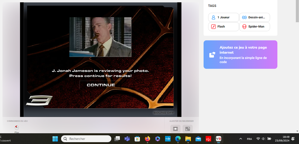Open the Windows Start menu
Viewport: 299px width, 144px height.
55,139
